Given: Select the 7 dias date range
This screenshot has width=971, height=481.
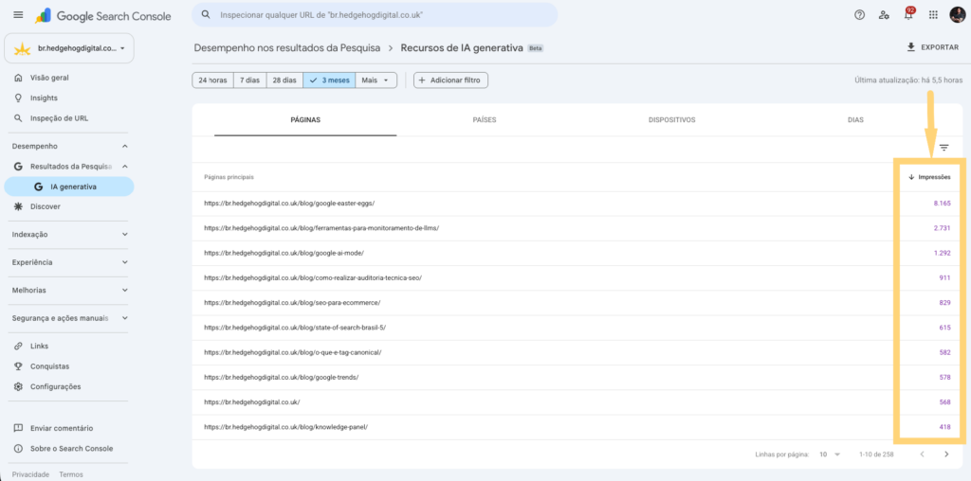Looking at the screenshot, I should click(x=249, y=80).
